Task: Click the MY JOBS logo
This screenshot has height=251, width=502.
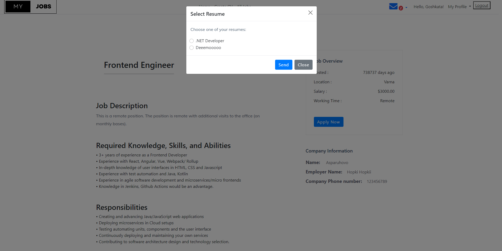Action: point(30,7)
